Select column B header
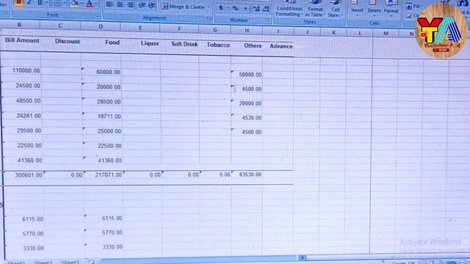 coord(20,25)
